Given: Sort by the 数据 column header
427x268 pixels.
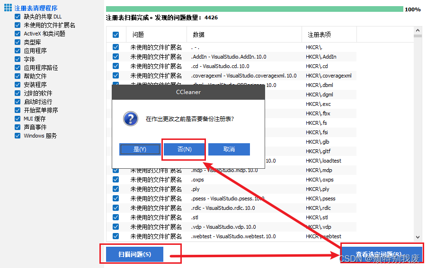Looking at the screenshot, I should 244,35.
